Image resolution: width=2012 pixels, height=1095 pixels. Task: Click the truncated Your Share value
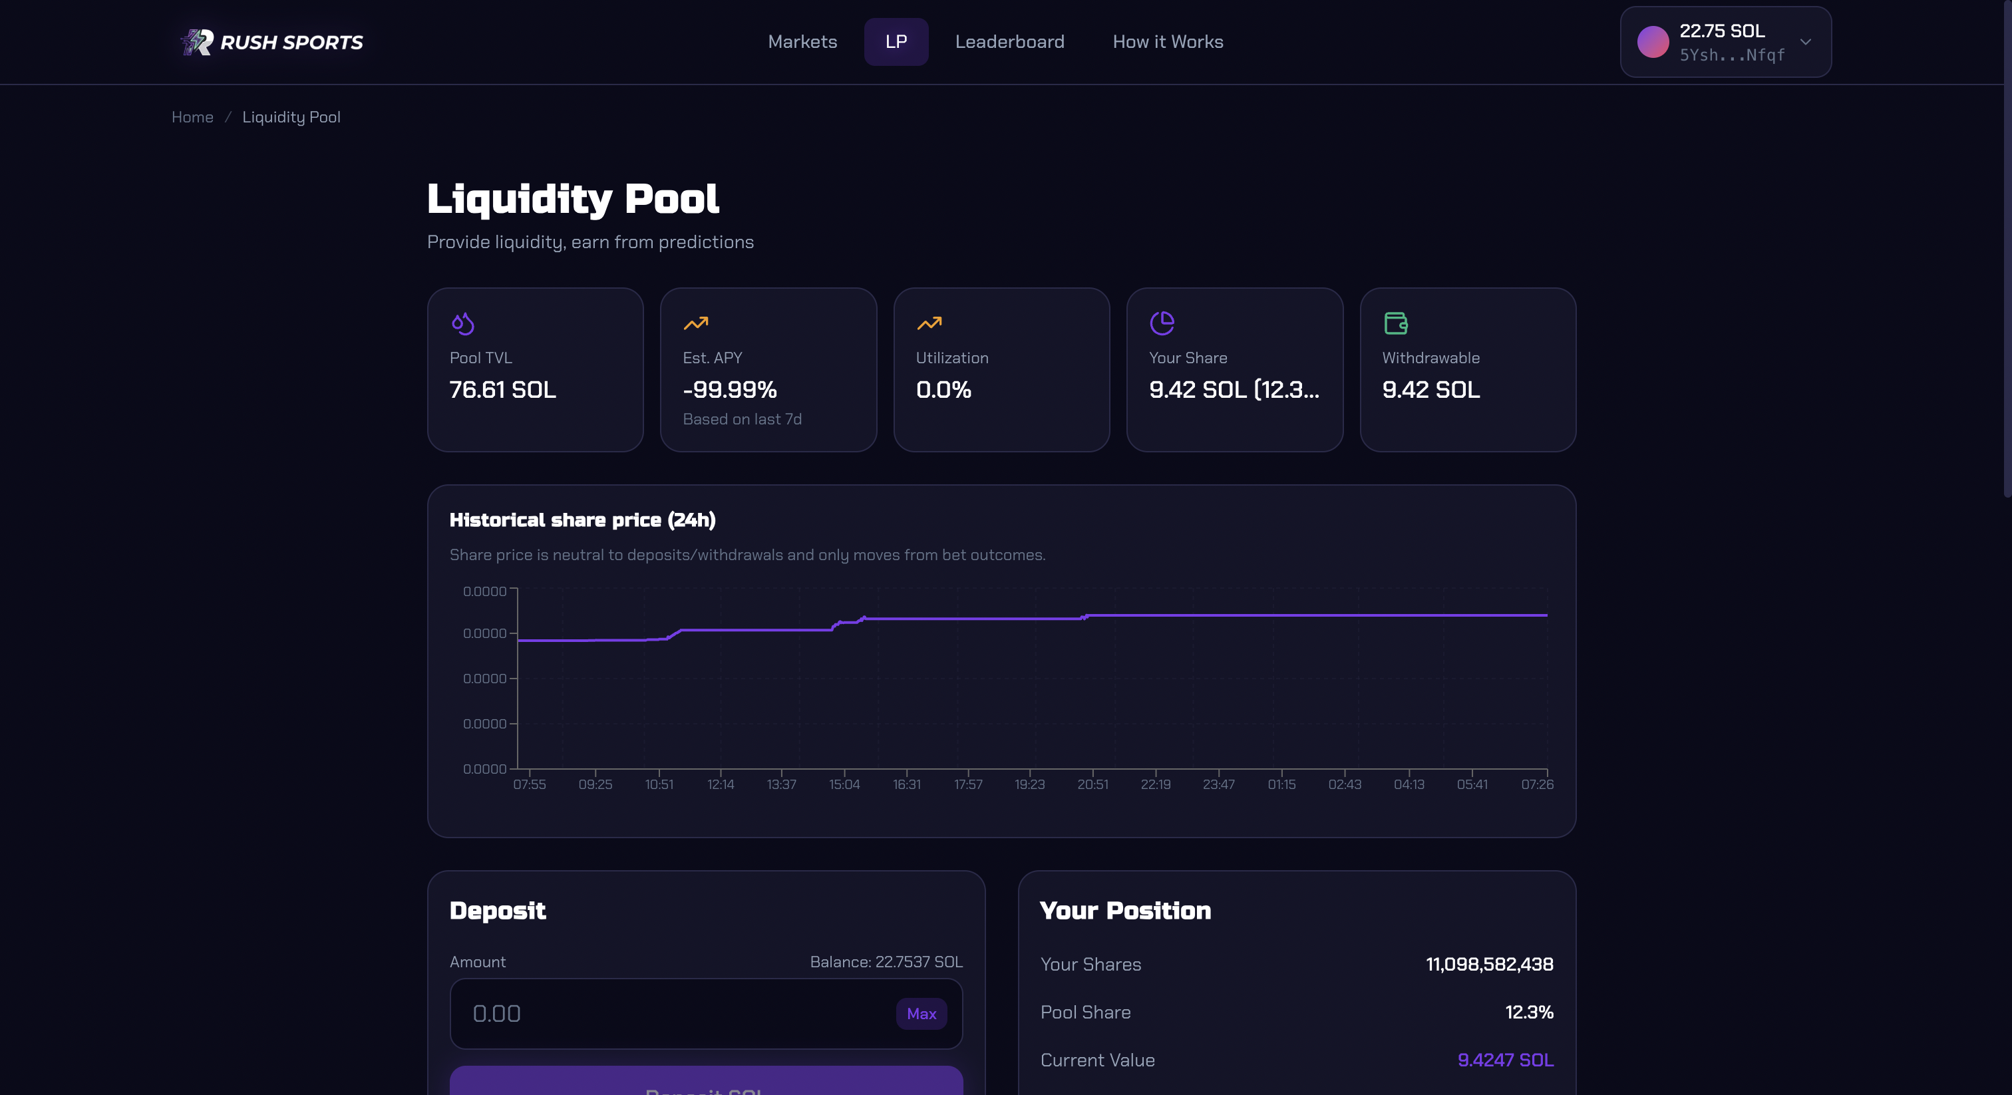1234,389
